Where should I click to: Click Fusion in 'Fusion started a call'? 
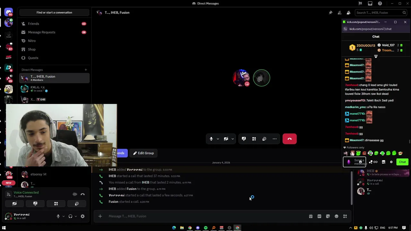pos(113,202)
